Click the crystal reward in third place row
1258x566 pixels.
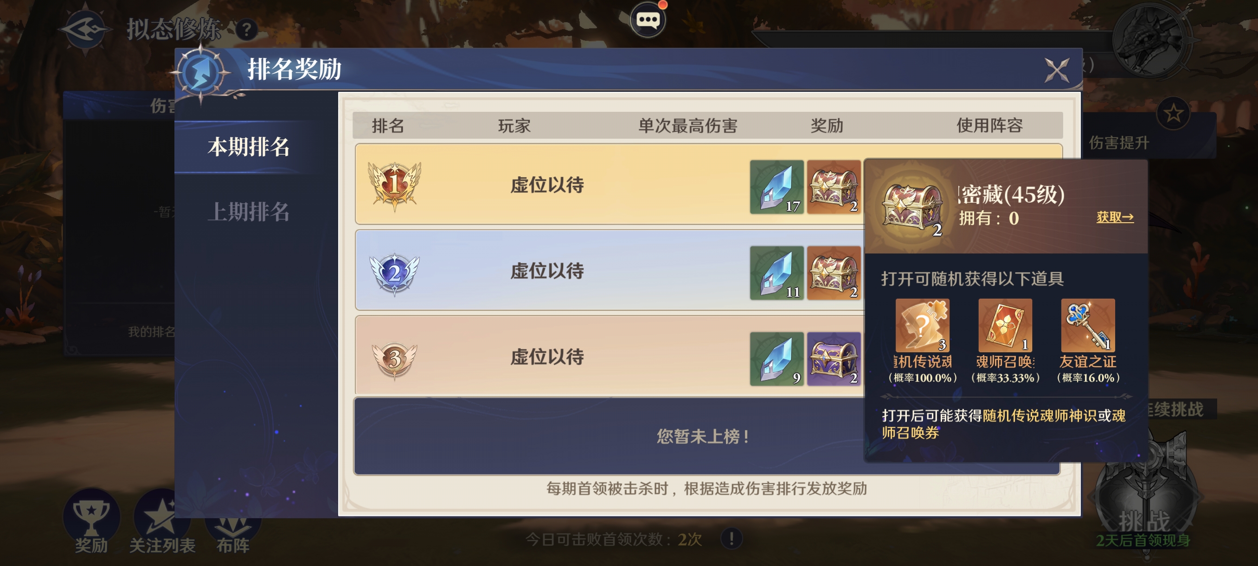coord(777,359)
